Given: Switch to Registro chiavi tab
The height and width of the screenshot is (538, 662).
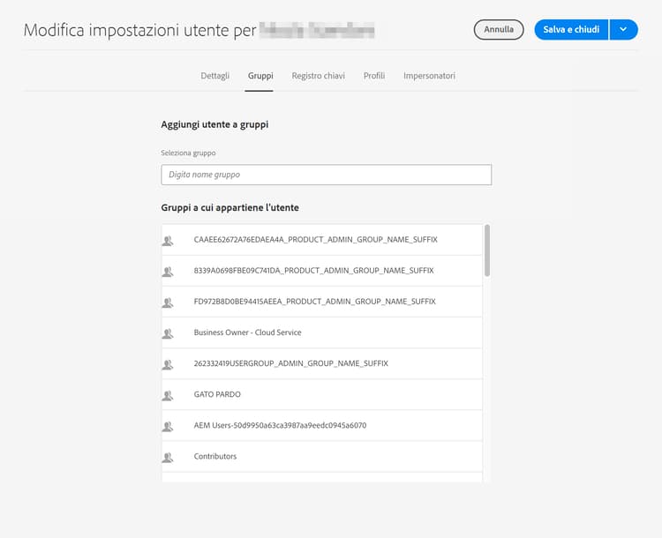Looking at the screenshot, I should [x=319, y=76].
